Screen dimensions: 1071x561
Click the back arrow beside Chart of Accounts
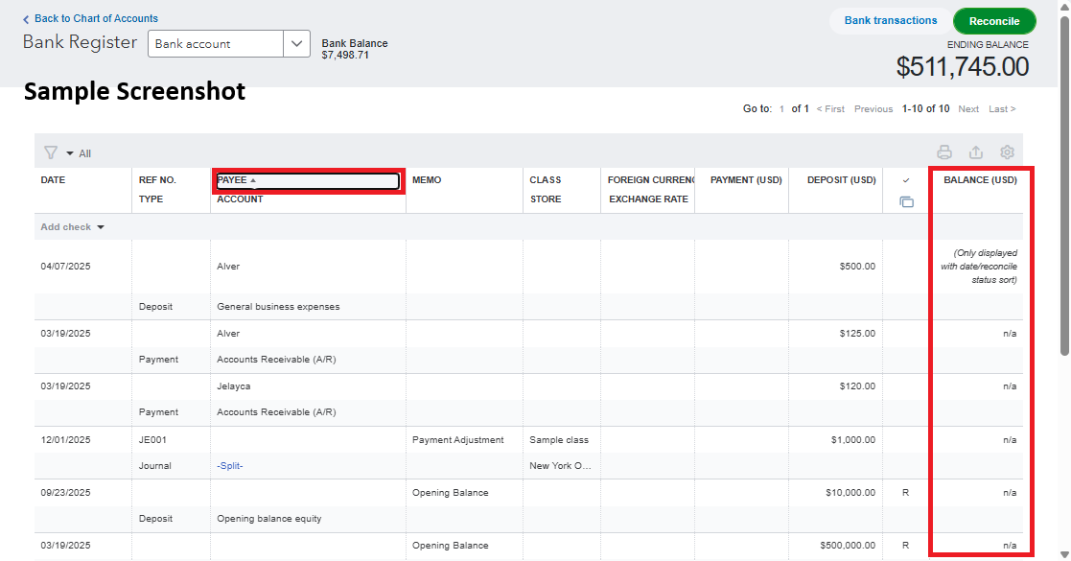coord(26,19)
